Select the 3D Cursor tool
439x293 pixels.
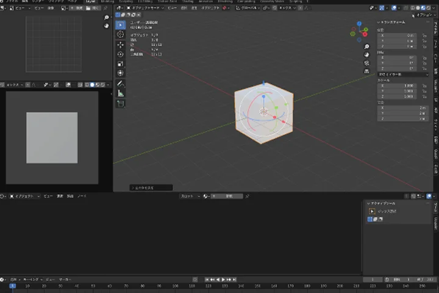[120, 34]
